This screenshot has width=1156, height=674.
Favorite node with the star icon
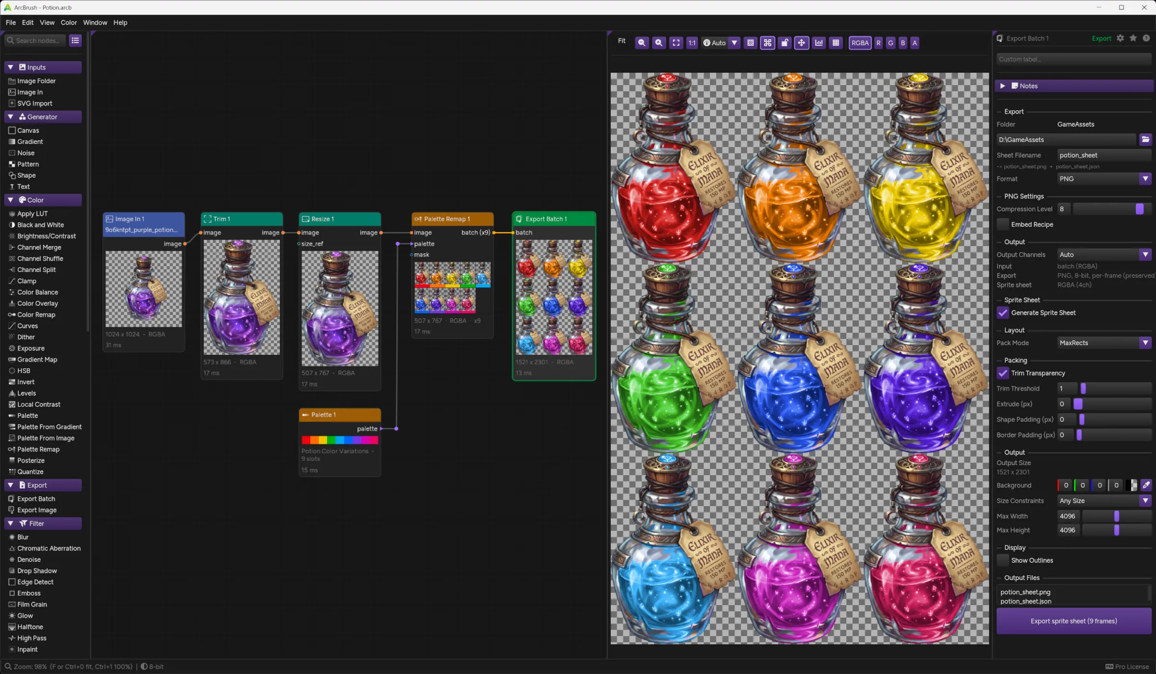pyautogui.click(x=1133, y=38)
